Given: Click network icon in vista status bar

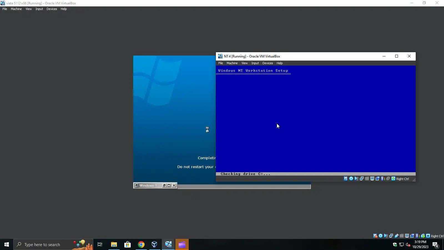Looking at the screenshot, I should click(391, 236).
